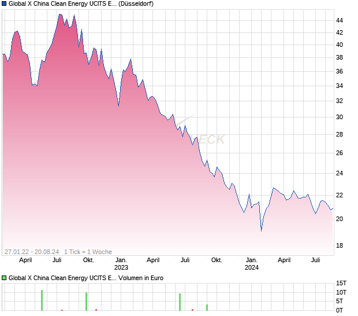
Task: Click the 10T label on the volume axis
Action: [342, 292]
